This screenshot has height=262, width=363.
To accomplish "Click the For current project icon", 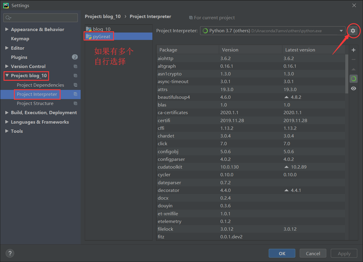I will (x=191, y=18).
